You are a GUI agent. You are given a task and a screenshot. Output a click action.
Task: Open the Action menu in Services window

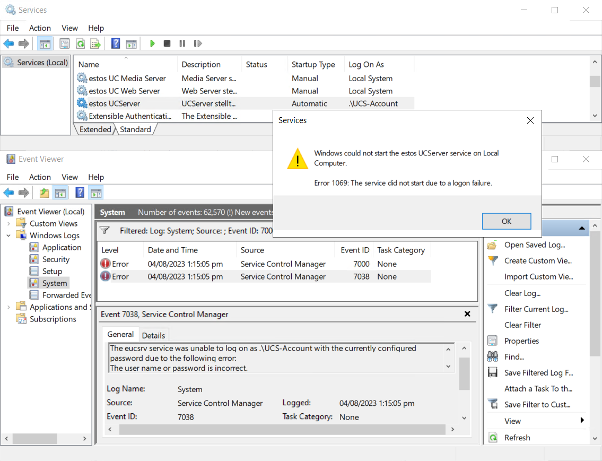(40, 28)
